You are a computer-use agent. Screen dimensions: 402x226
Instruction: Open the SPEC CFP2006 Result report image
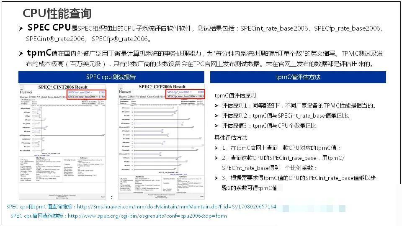point(161,142)
